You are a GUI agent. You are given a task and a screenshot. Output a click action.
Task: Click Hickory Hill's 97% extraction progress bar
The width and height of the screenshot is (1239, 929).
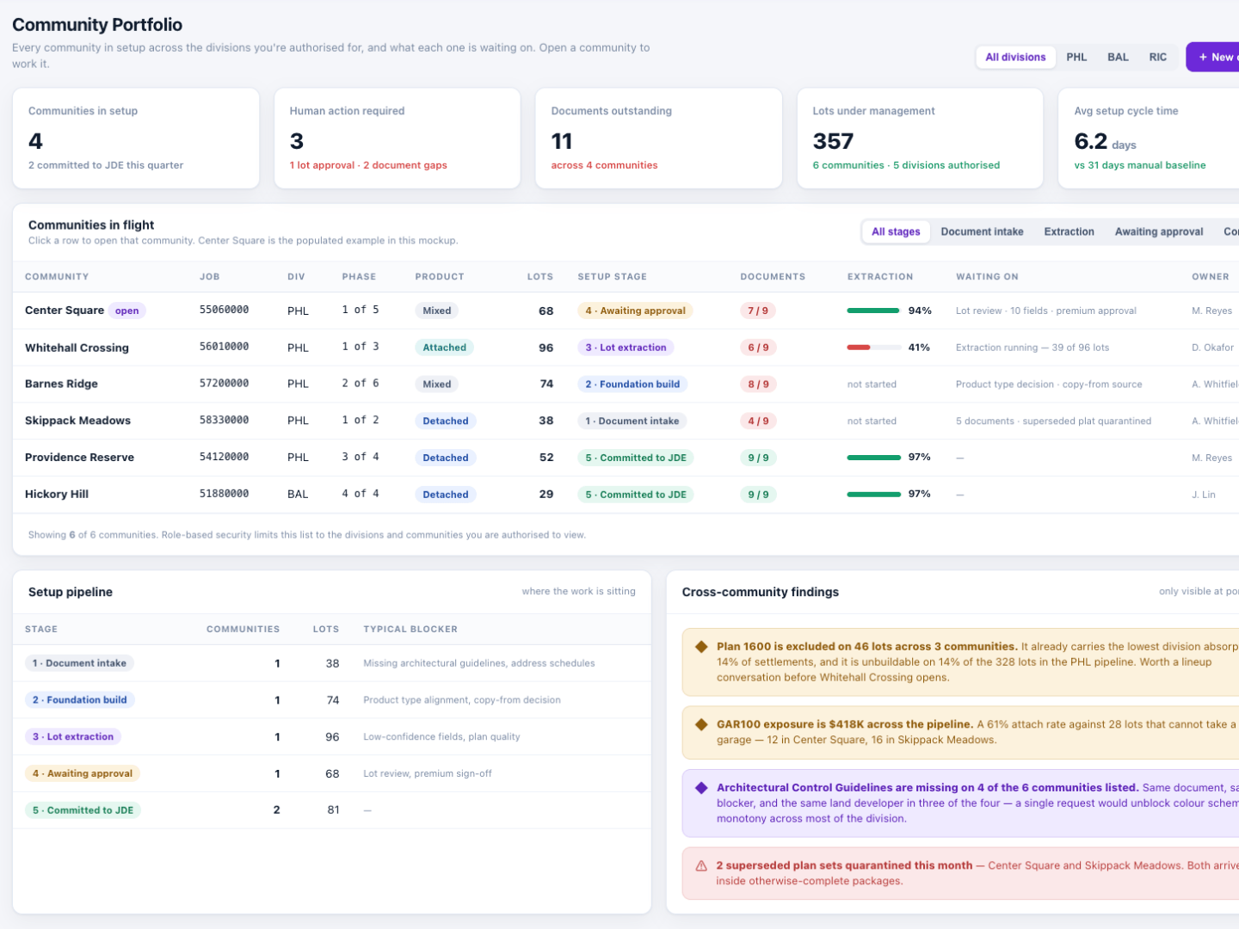click(x=873, y=495)
